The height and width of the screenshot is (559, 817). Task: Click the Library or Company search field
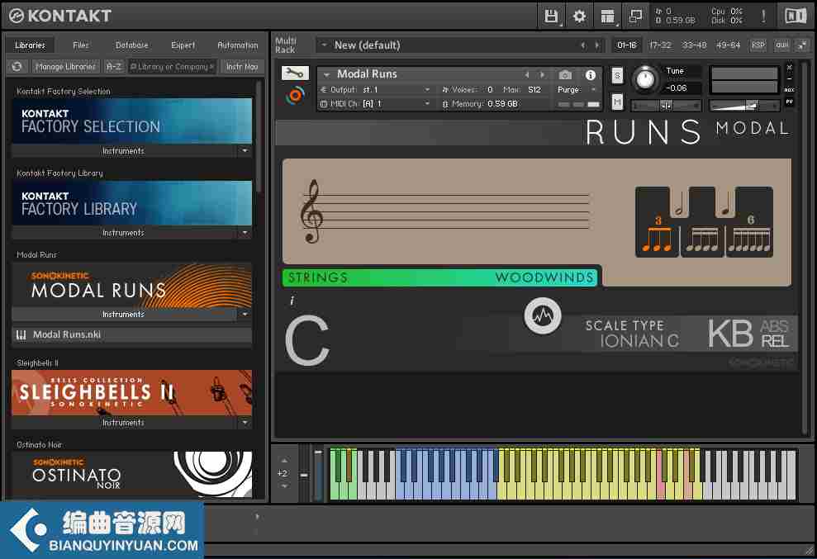172,67
